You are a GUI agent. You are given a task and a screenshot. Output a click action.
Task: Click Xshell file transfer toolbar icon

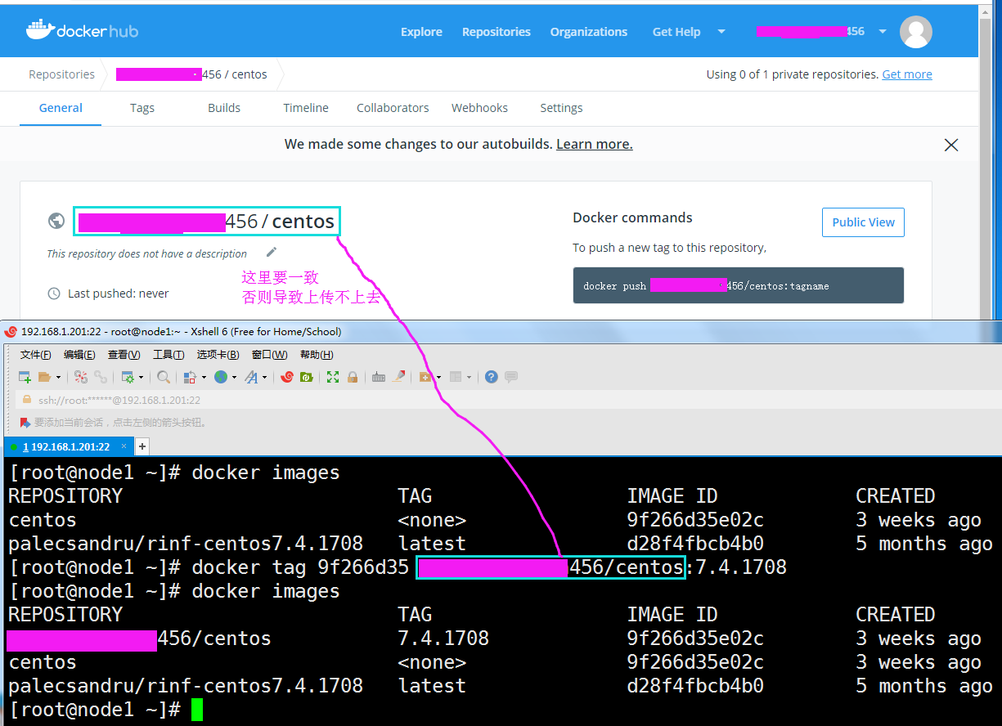click(189, 377)
